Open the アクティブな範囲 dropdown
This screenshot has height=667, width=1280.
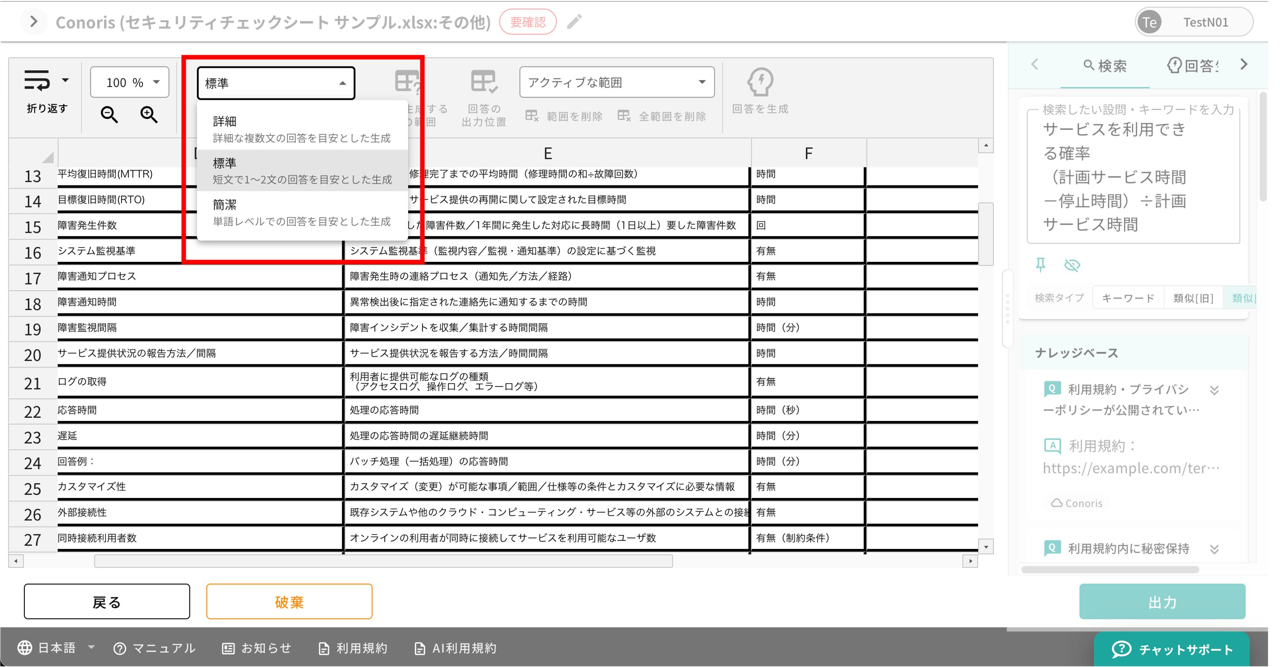point(616,82)
